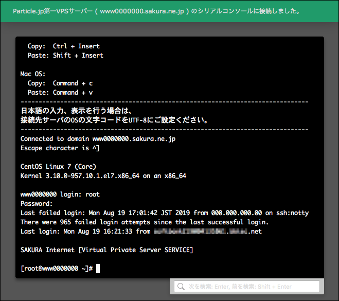The width and height of the screenshot is (339, 301).
Task: Click the terminal cursor block at the prompt
Action: pyautogui.click(x=98, y=269)
